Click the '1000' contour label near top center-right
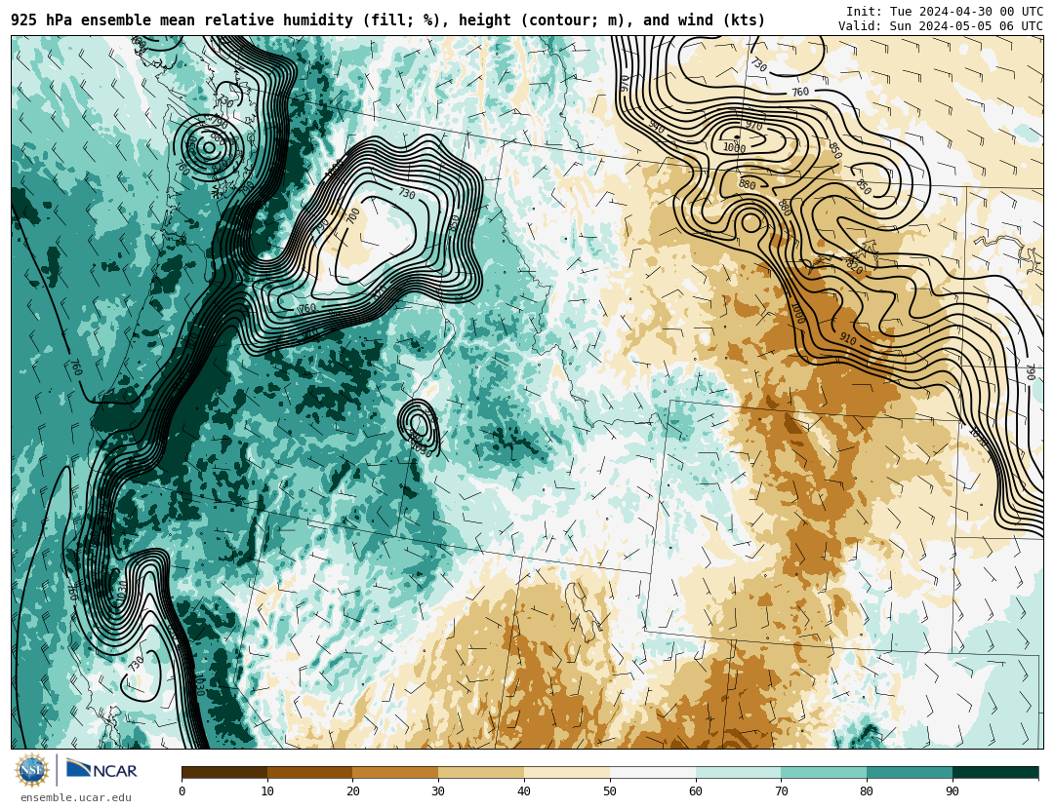The height and width of the screenshot is (810, 1054). (734, 148)
